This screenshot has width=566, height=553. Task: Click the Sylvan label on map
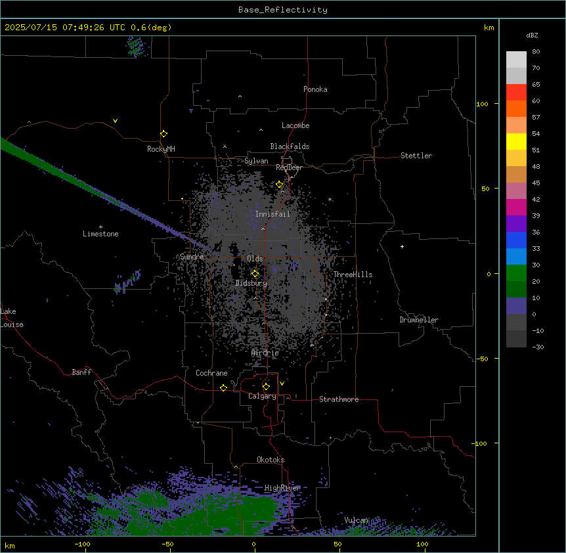coord(256,161)
